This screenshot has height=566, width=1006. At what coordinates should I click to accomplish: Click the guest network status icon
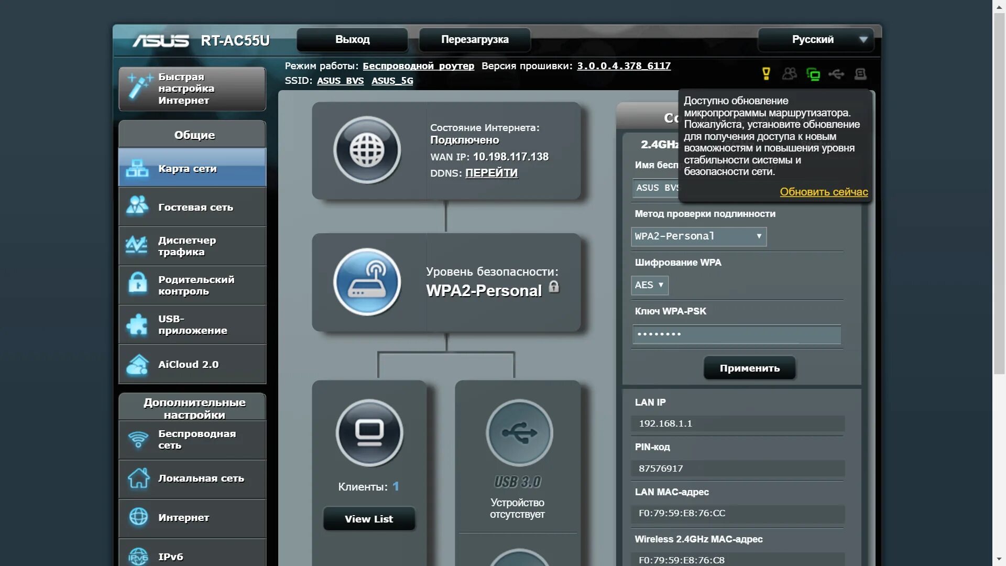790,74
